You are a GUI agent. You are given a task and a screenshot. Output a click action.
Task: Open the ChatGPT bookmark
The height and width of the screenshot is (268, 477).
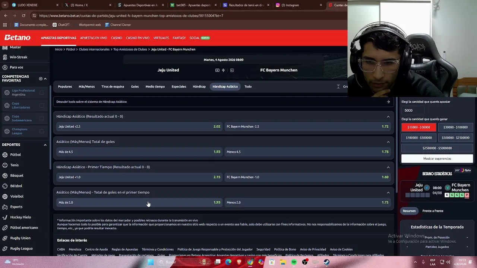click(61, 25)
